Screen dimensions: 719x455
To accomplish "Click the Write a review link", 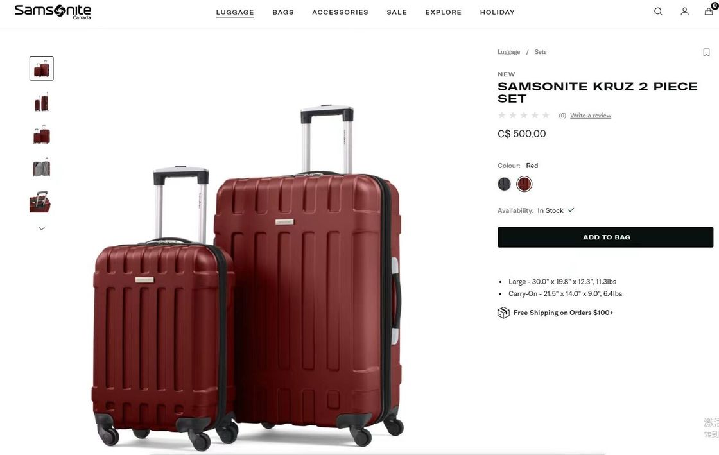I will (x=591, y=116).
